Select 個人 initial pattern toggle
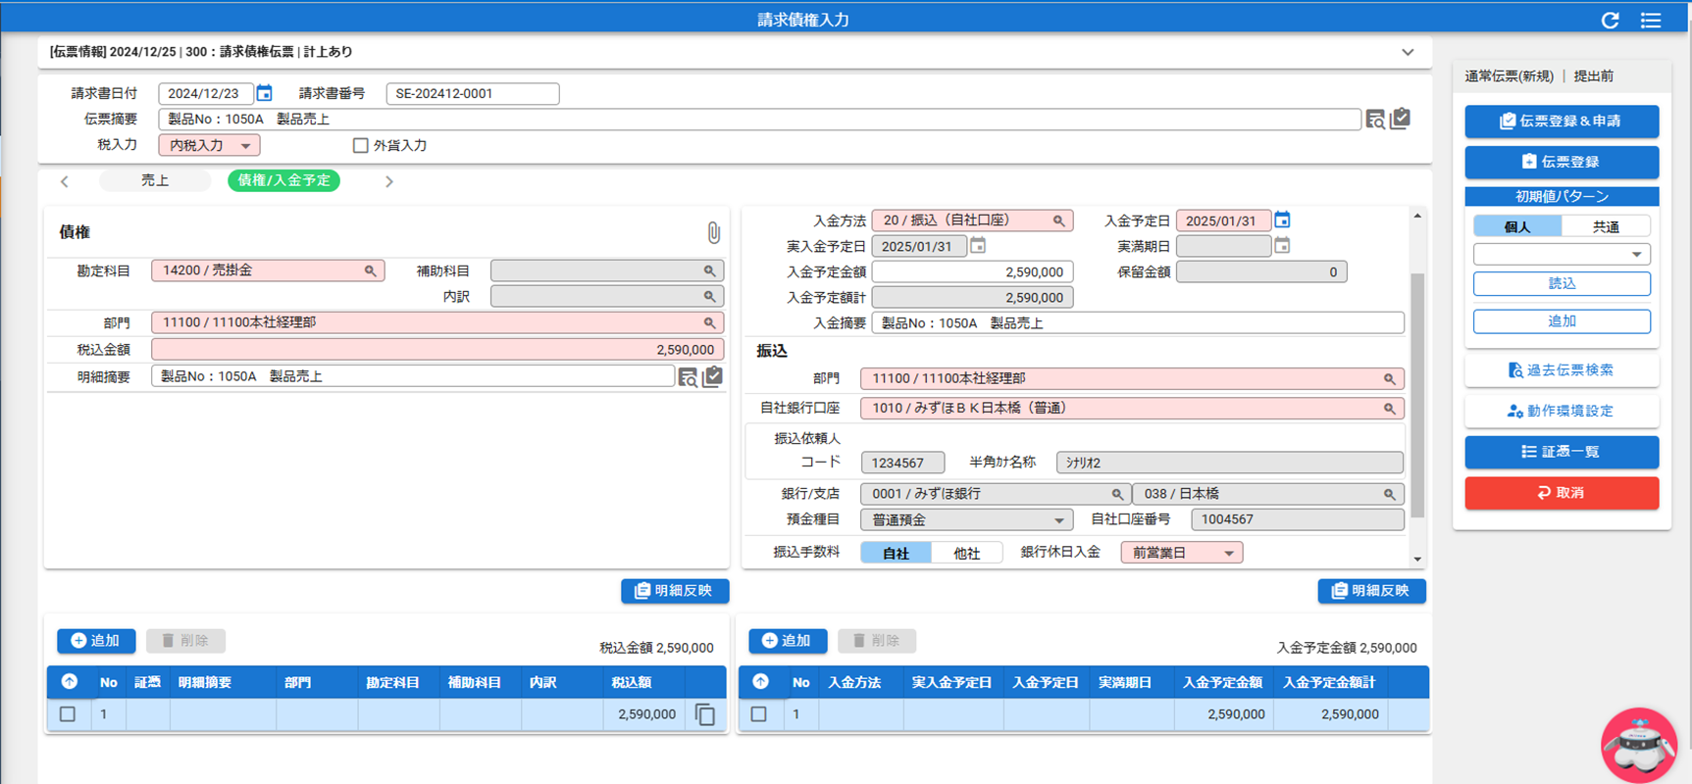Viewport: 1692px width, 784px height. 1517,226
